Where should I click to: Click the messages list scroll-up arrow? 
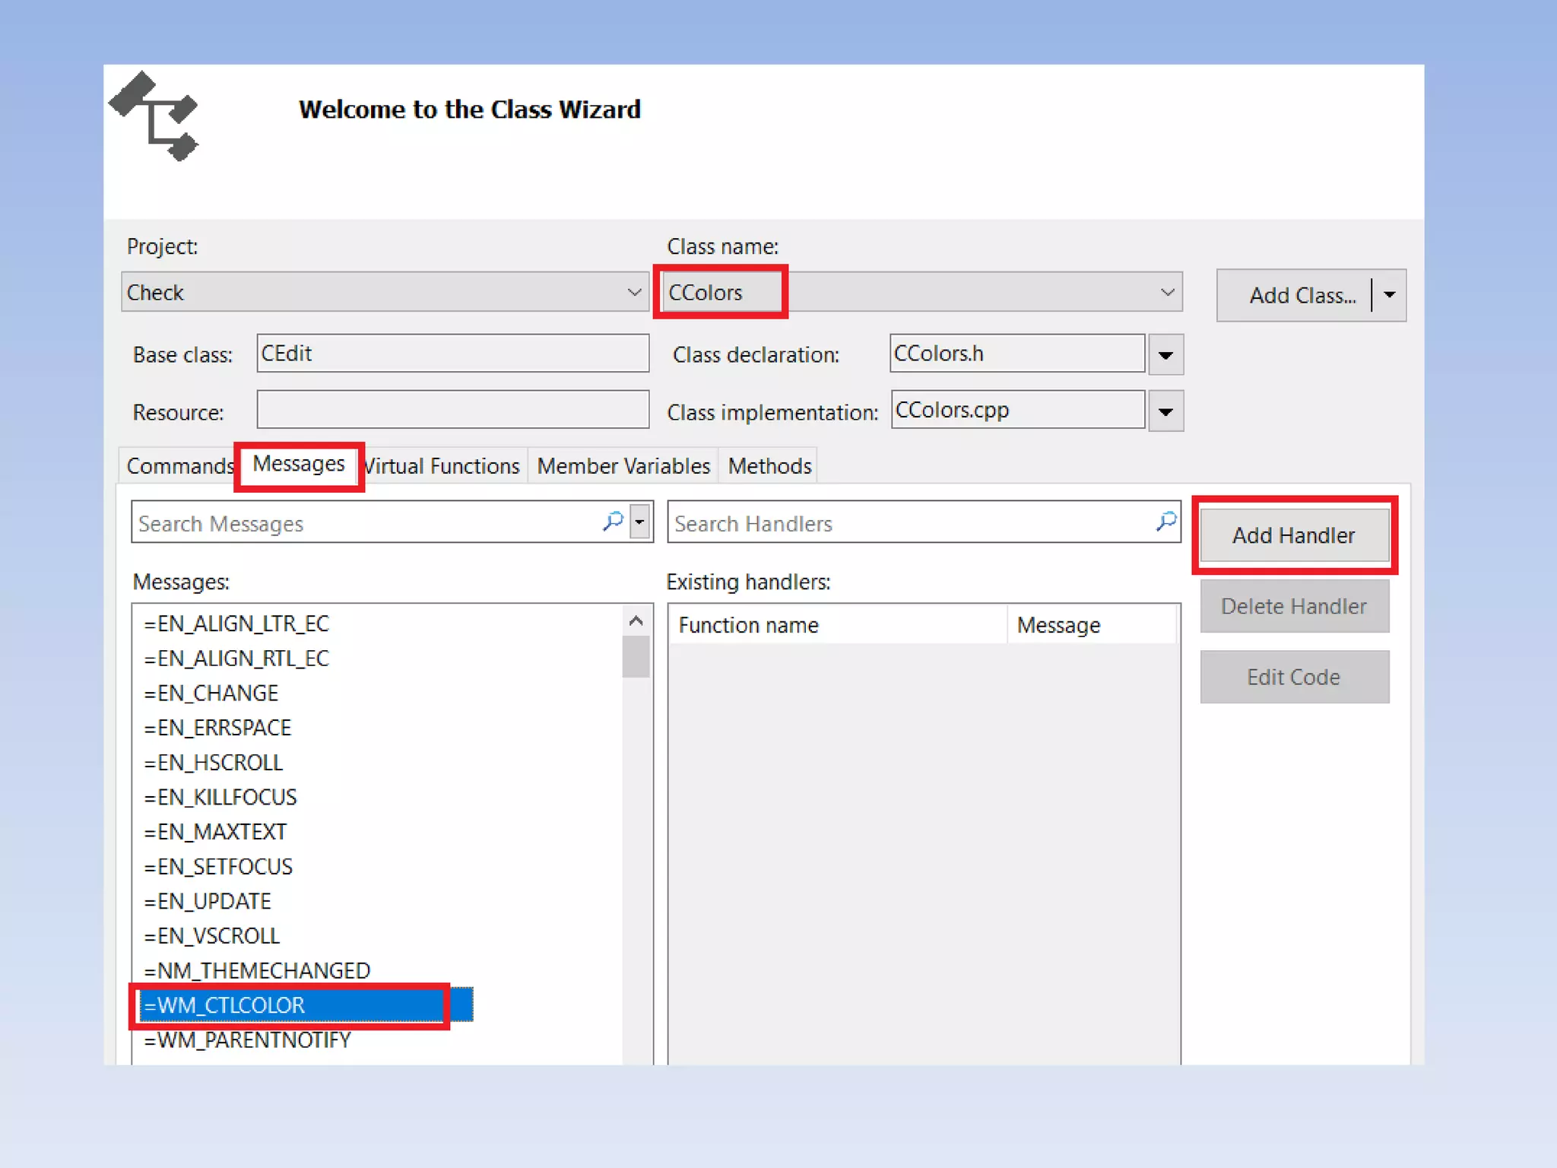tap(636, 621)
